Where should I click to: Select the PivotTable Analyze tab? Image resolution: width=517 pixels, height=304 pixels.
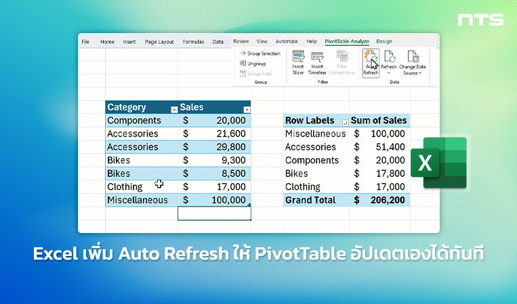pyautogui.click(x=347, y=41)
